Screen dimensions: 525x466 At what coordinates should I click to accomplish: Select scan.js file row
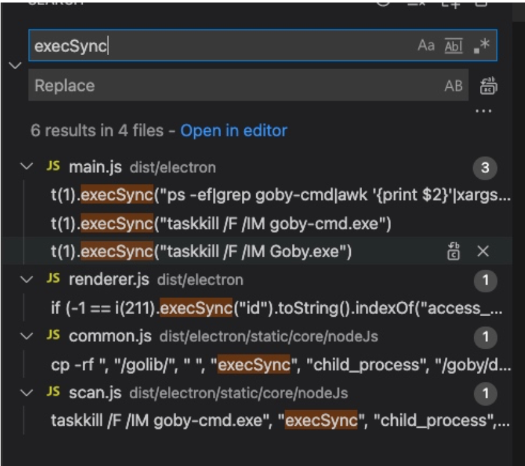[256, 393]
